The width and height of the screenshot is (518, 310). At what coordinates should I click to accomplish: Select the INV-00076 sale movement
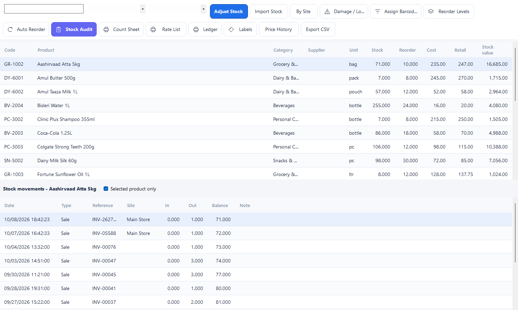click(256, 247)
